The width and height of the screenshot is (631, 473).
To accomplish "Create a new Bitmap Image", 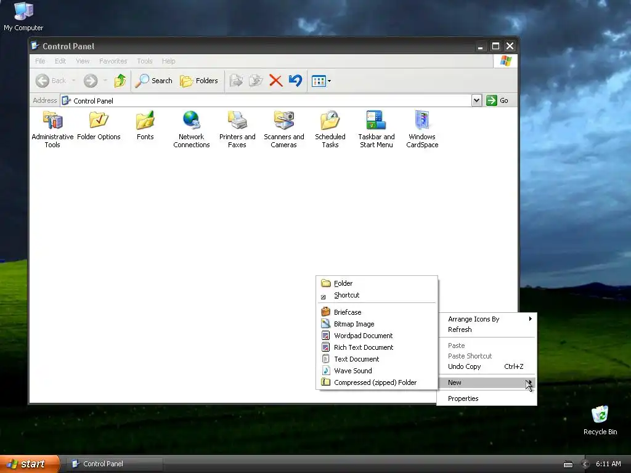I will point(377,324).
